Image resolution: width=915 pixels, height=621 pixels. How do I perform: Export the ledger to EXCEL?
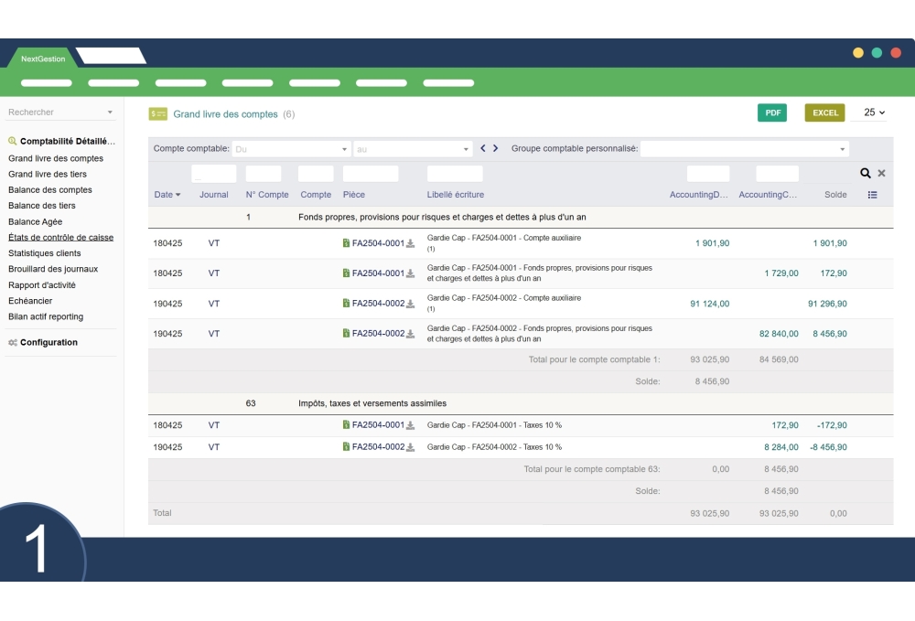[824, 111]
